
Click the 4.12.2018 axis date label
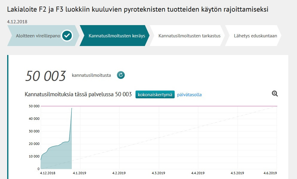[48, 173]
